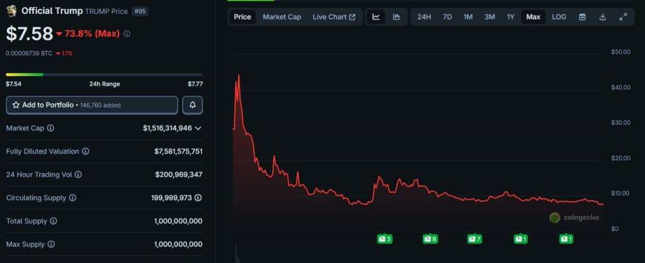Show Circulating Supply info icon next to label
Viewport: 645px width, 263px height.
pos(72,198)
